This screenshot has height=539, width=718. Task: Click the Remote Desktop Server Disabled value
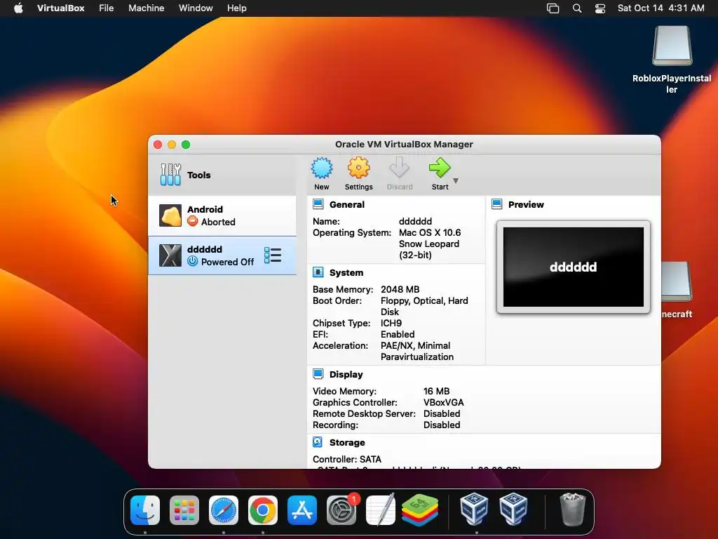tap(442, 413)
